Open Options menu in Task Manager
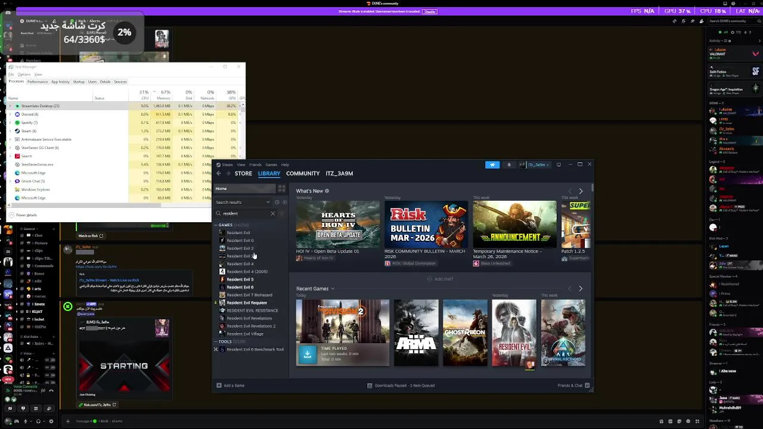This screenshot has height=429, width=763. point(24,74)
